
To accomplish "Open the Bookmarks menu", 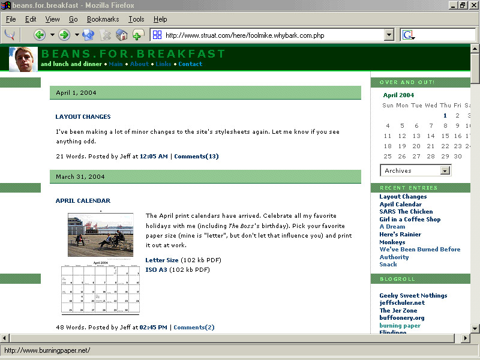I will pos(103,19).
